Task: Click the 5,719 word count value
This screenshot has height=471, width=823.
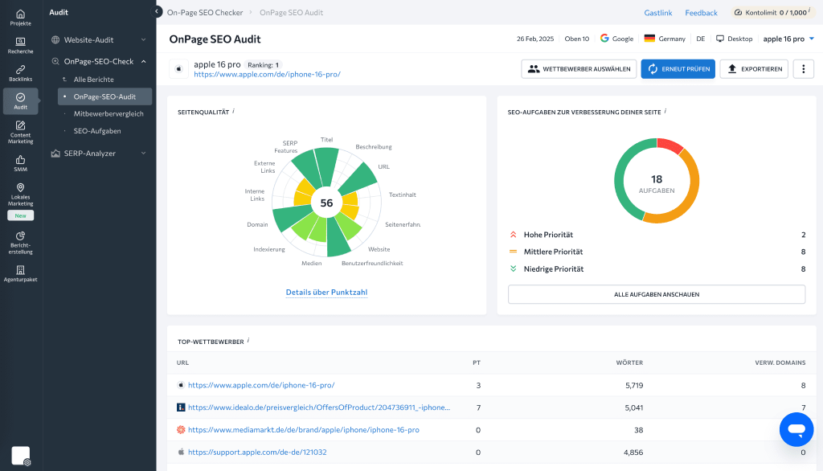Action: click(634, 386)
